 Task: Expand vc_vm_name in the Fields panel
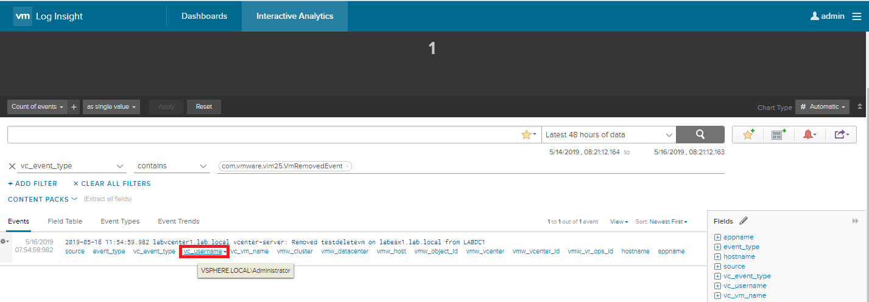[718, 295]
